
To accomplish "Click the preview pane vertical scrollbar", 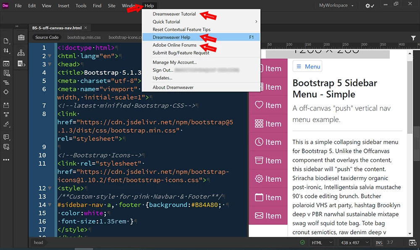I will tap(410, 97).
